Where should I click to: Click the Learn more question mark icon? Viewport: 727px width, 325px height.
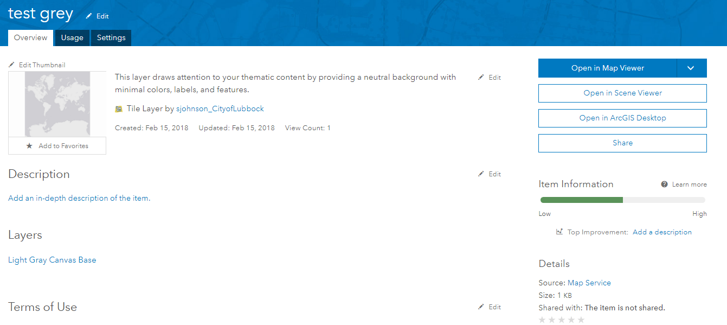(x=664, y=184)
